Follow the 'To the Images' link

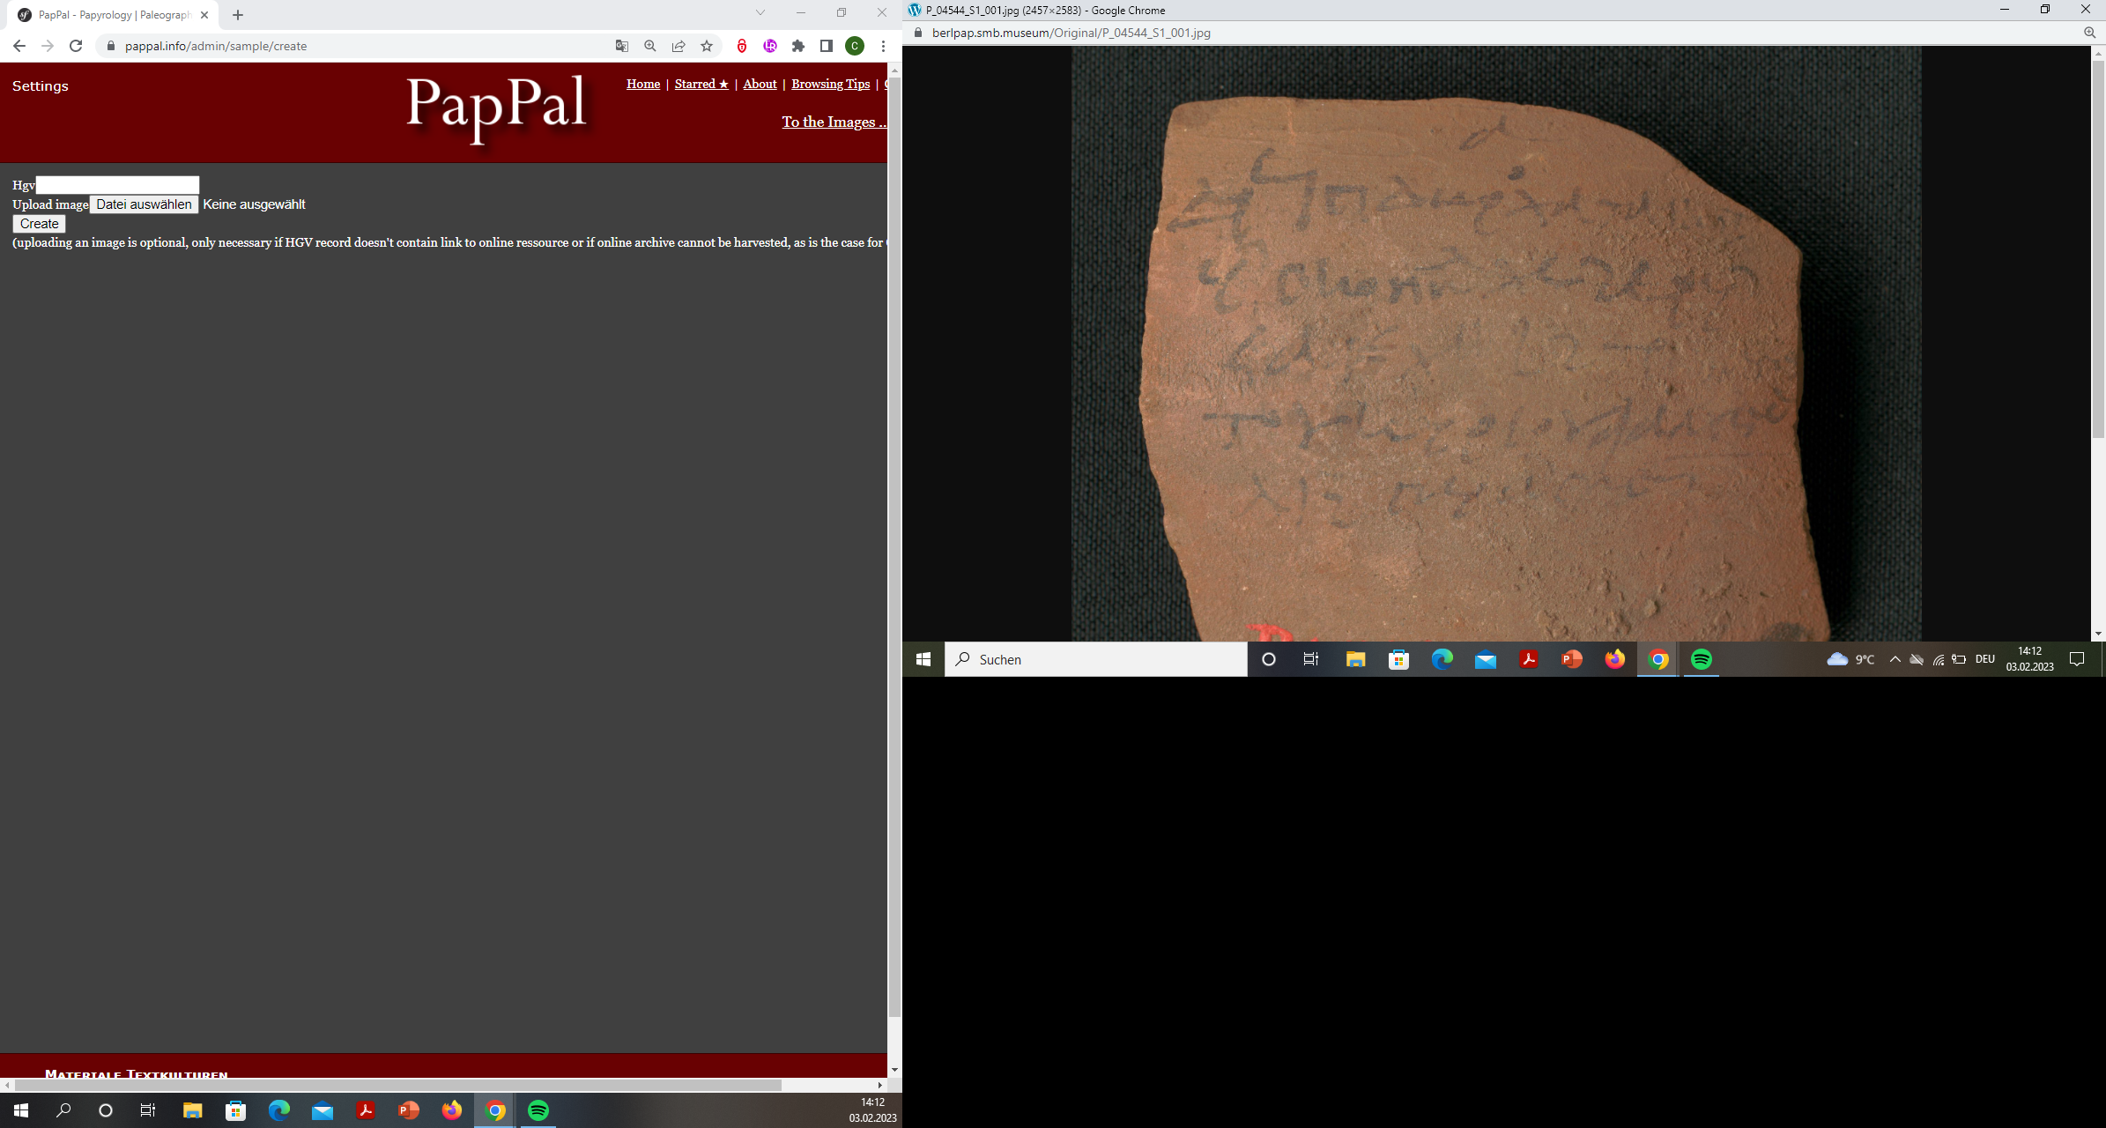pos(834,122)
